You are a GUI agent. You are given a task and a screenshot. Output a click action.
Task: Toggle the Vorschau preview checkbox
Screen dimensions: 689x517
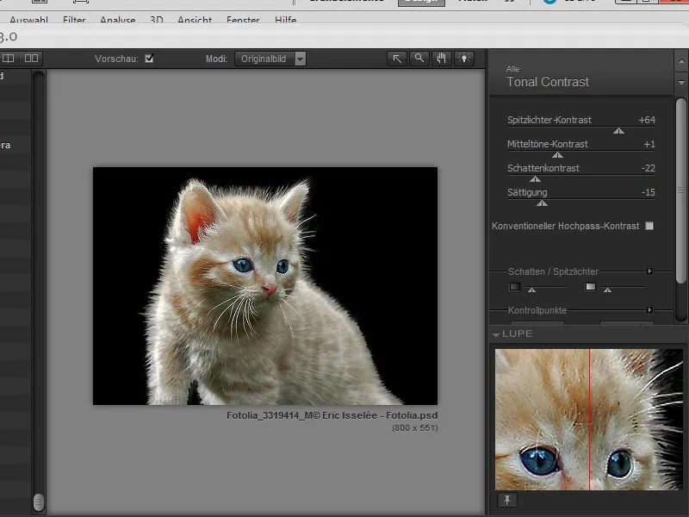pos(149,59)
